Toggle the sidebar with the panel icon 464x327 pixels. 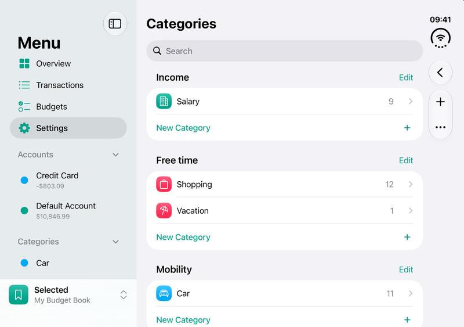115,23
